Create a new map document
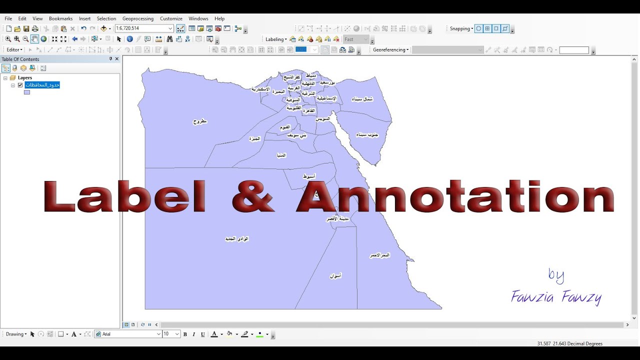The height and width of the screenshot is (360, 640). coord(8,28)
